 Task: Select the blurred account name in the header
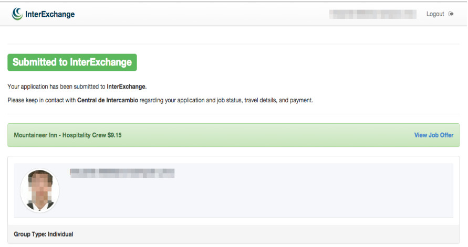coord(373,14)
